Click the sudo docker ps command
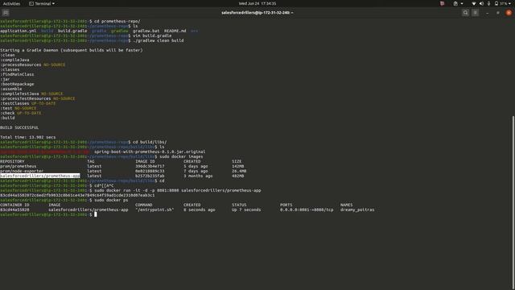 [111, 200]
